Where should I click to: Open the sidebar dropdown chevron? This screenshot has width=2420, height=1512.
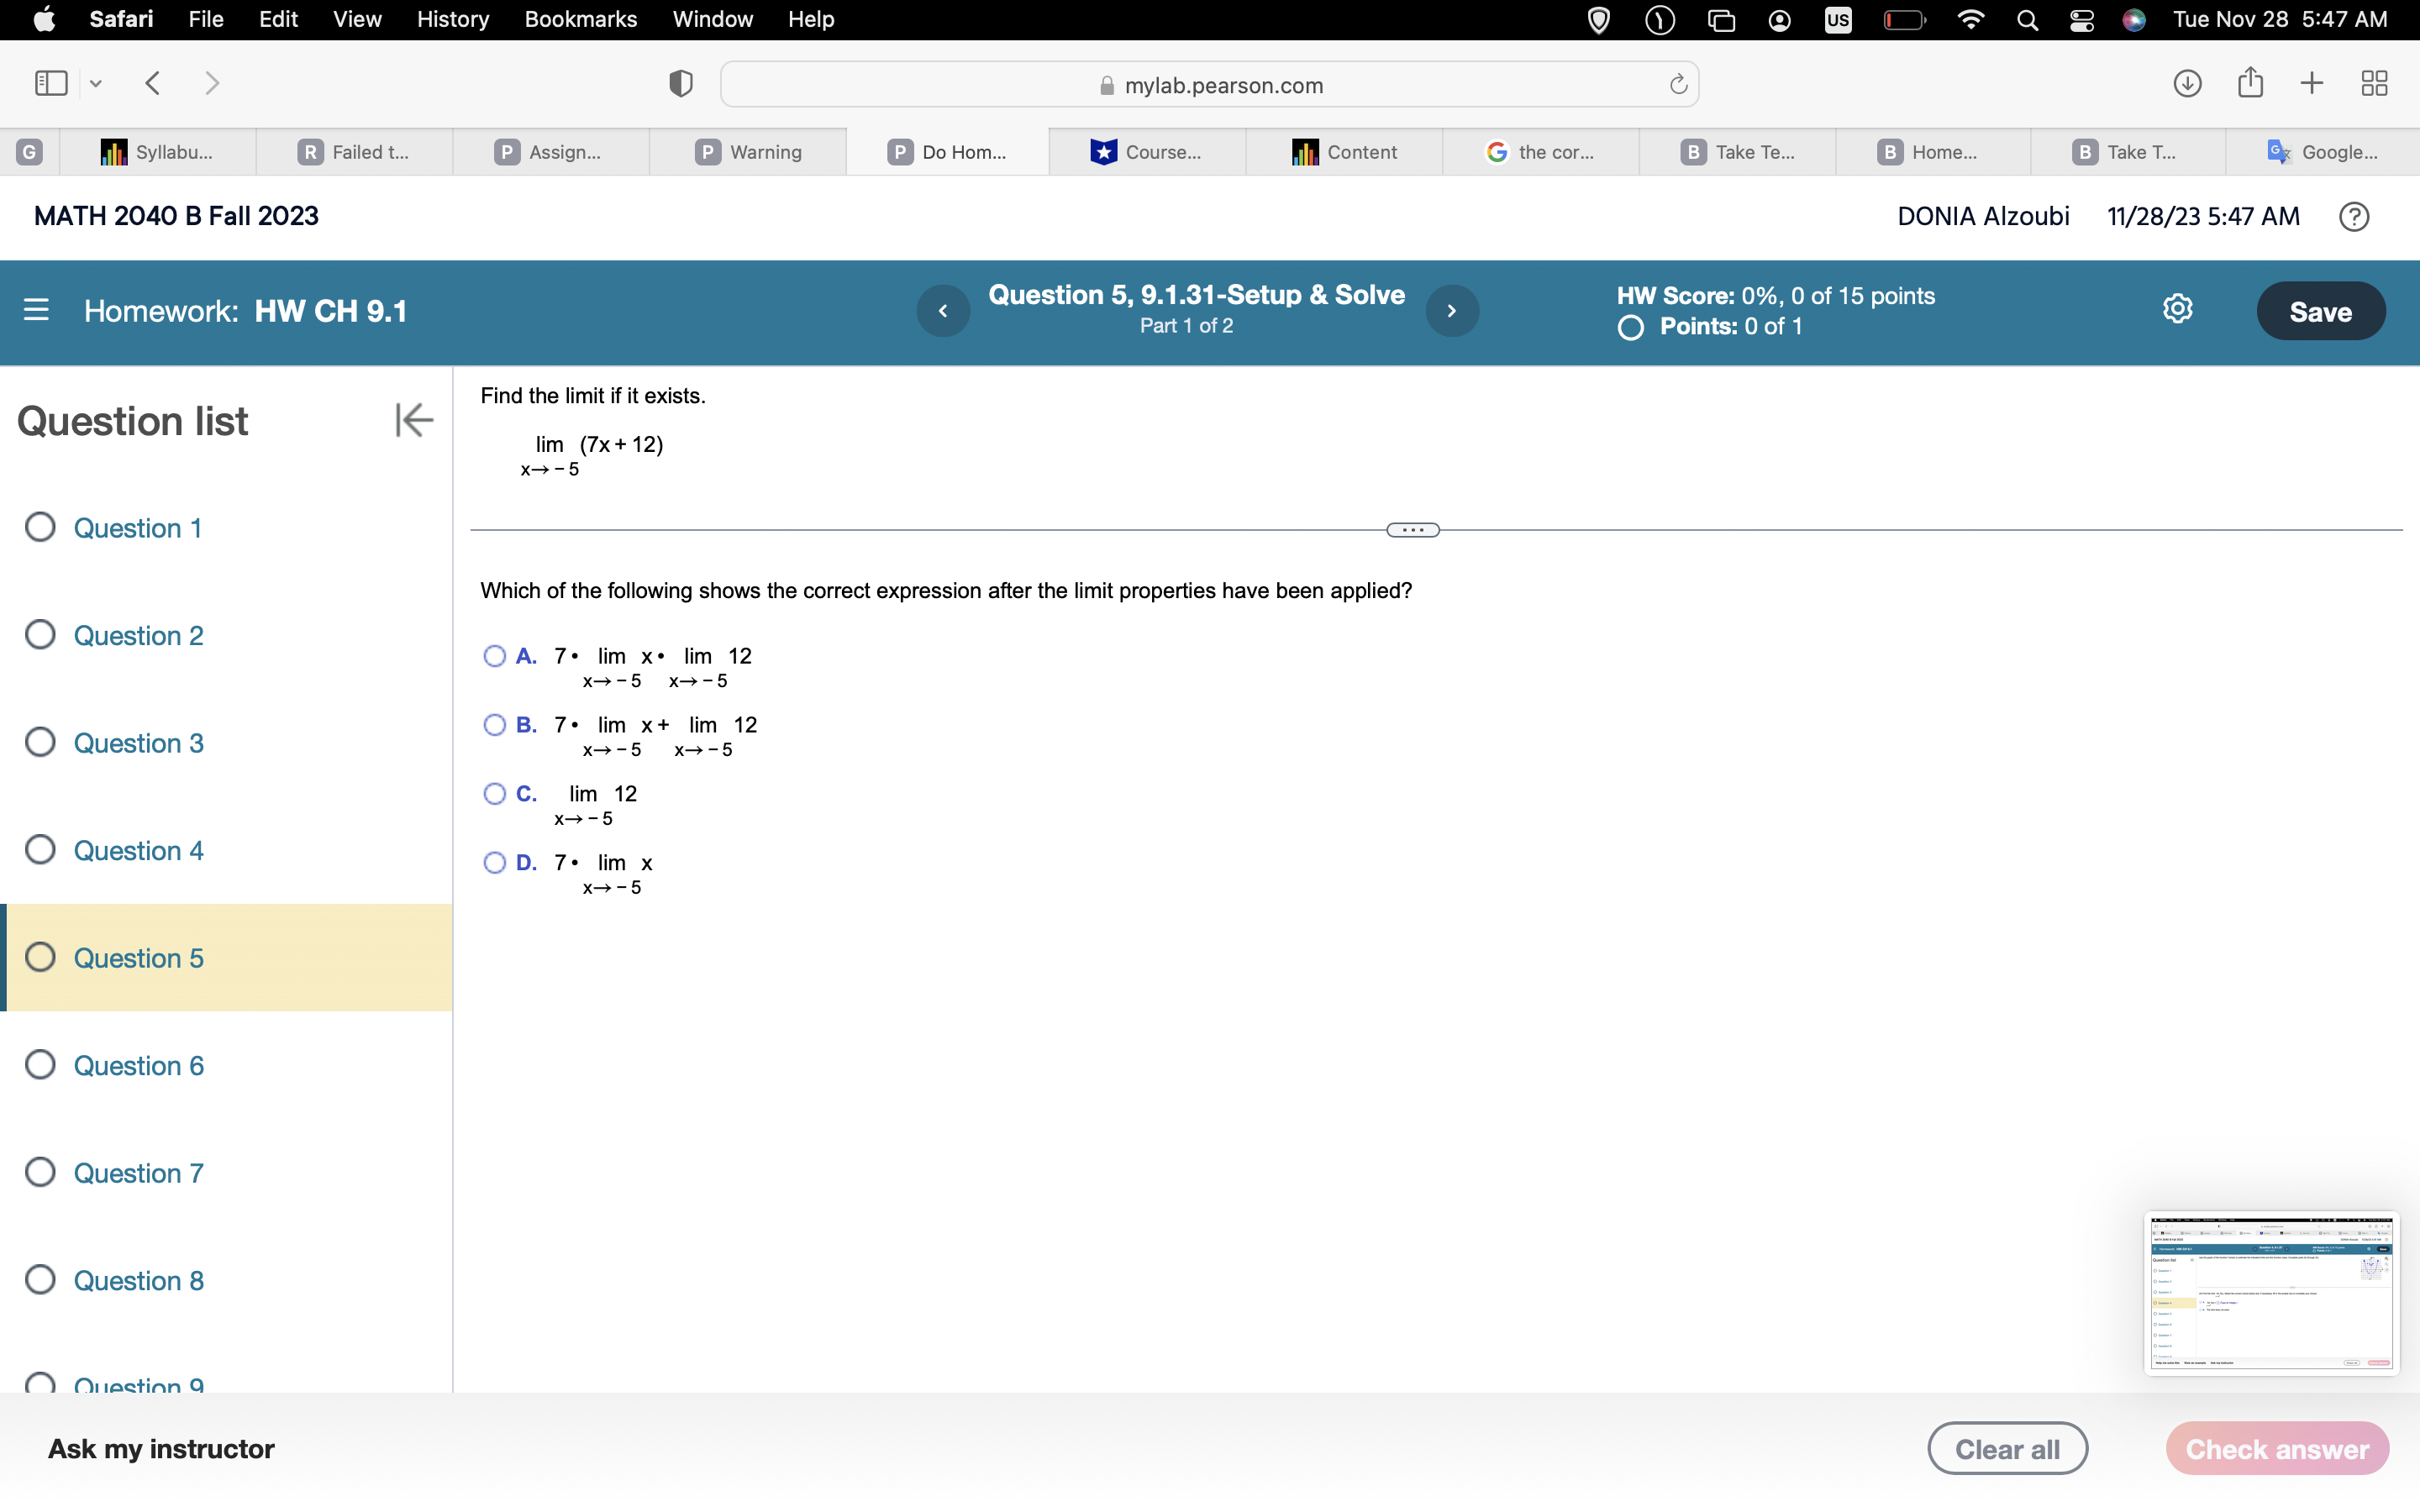click(95, 83)
